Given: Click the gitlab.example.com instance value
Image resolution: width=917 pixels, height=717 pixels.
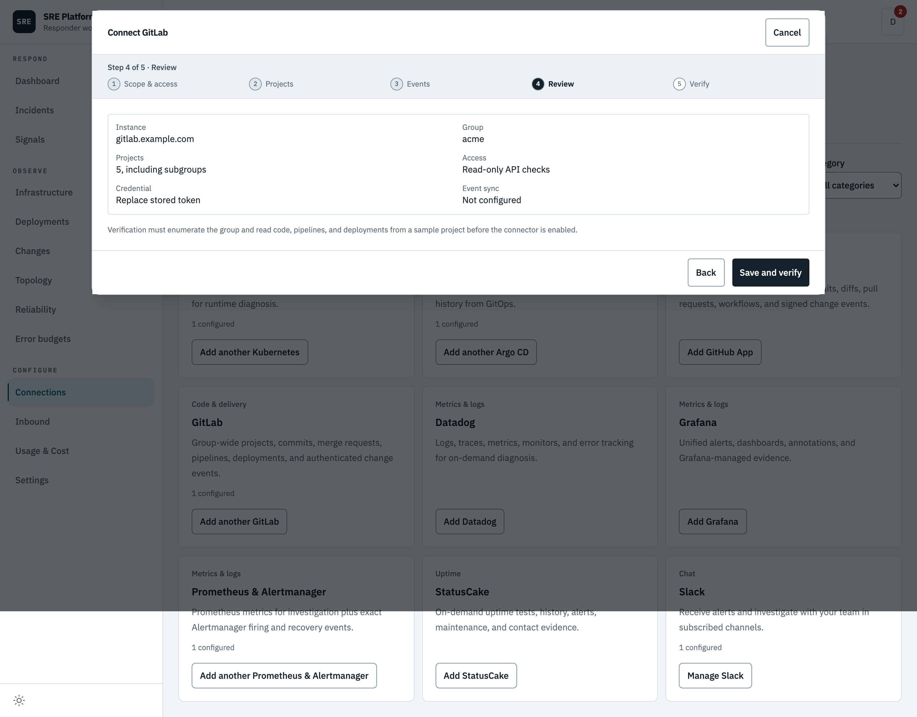Looking at the screenshot, I should point(155,139).
